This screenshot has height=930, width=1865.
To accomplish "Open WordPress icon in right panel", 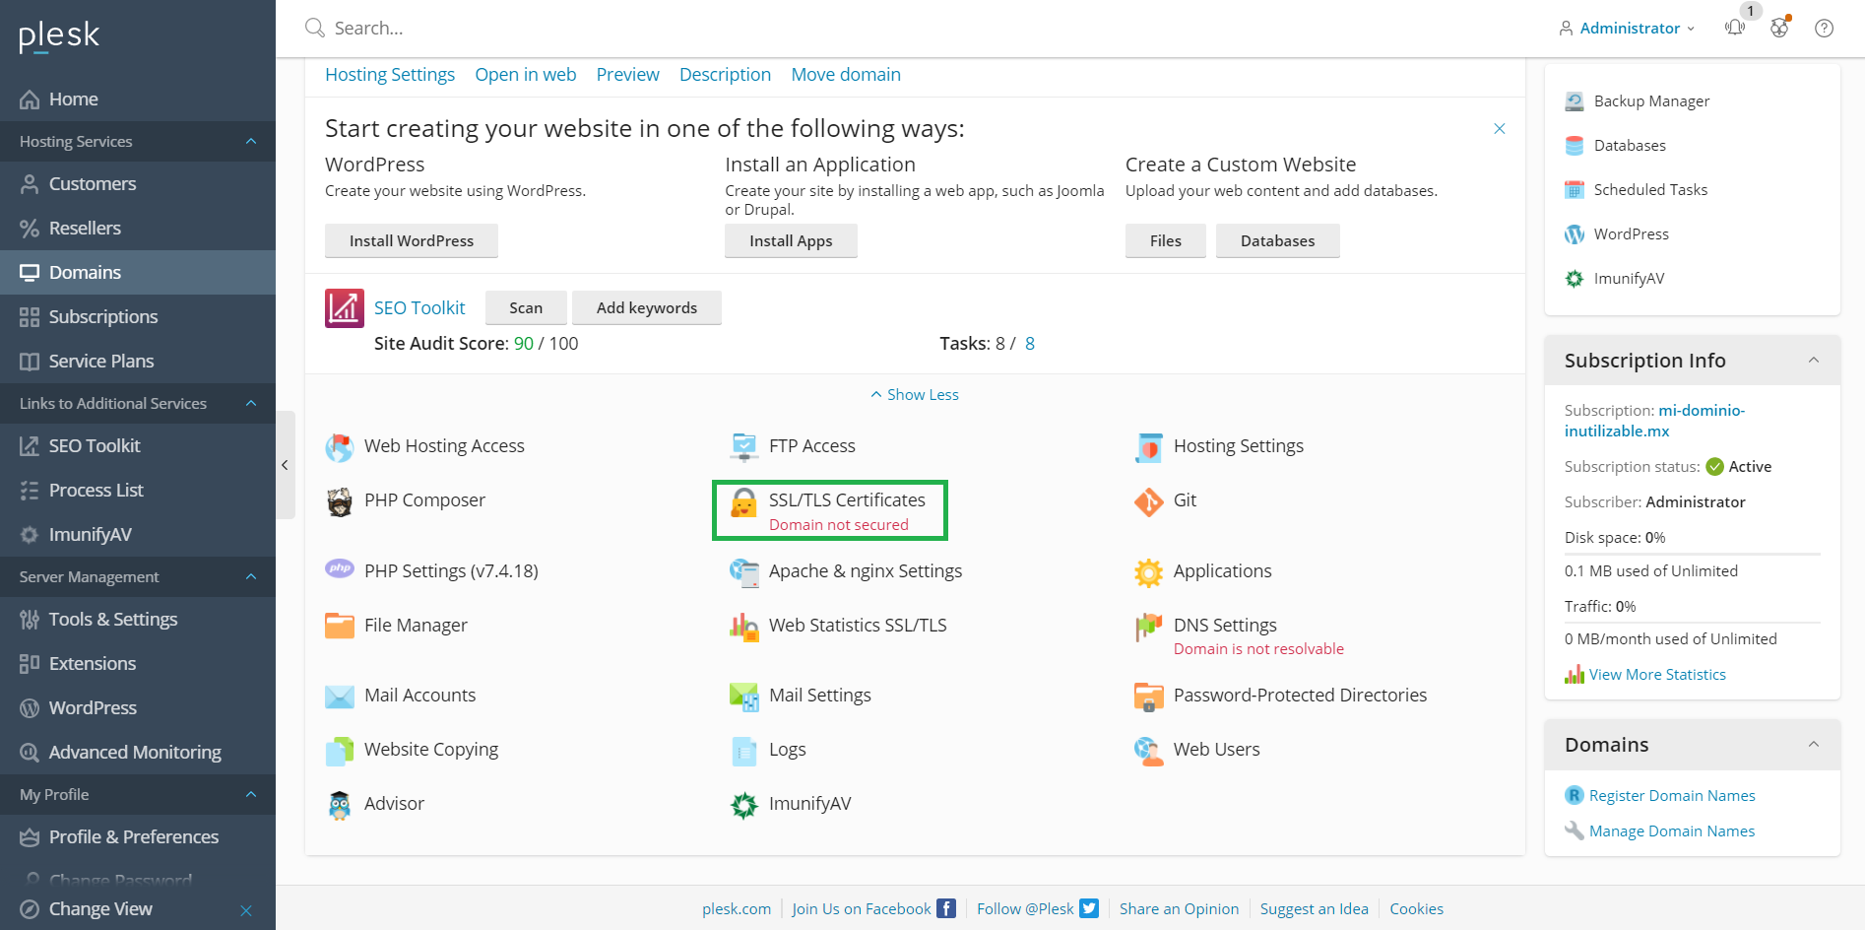I will 1575,234.
